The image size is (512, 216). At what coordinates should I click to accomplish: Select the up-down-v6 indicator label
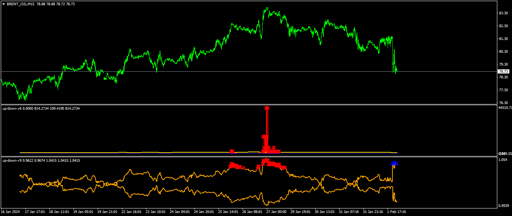coord(12,108)
